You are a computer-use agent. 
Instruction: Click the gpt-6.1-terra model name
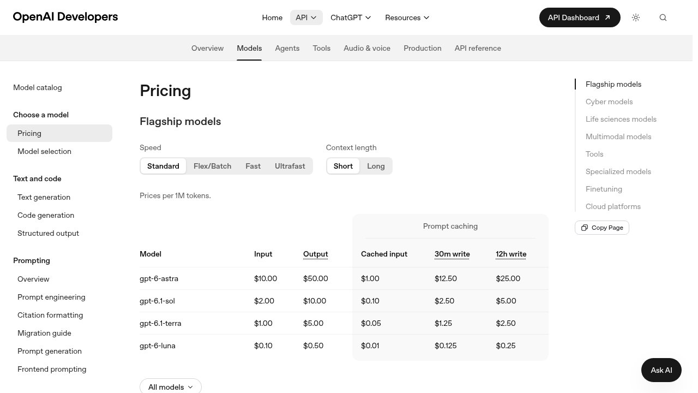[x=160, y=323]
